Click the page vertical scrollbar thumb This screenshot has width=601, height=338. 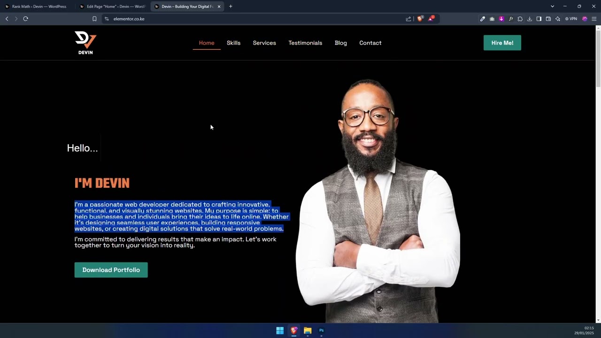click(598, 59)
